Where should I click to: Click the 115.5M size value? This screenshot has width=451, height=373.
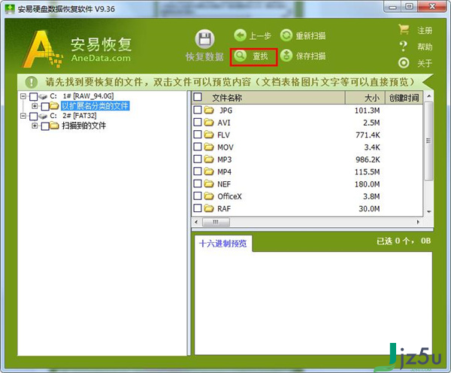[367, 171]
